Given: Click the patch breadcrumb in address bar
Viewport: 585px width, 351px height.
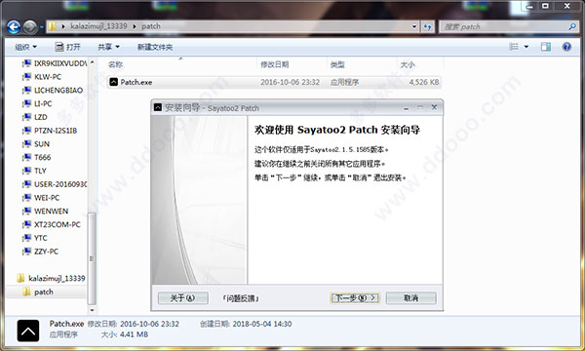Looking at the screenshot, I should click(x=151, y=26).
